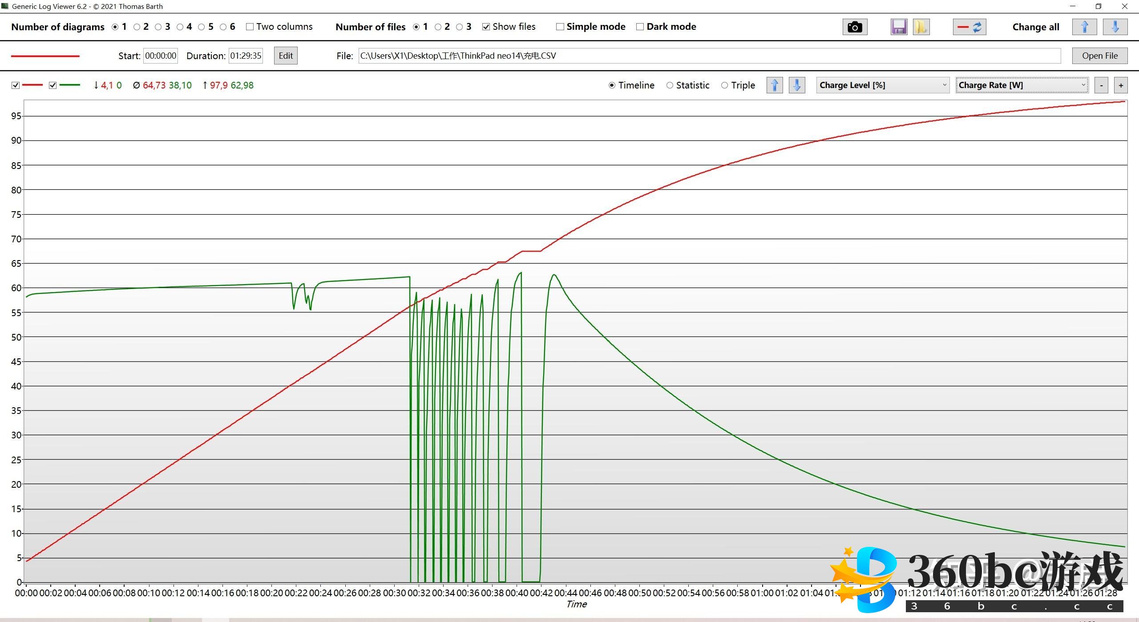Click the red line color sample
Screen dimensions: 1139x622
point(45,56)
